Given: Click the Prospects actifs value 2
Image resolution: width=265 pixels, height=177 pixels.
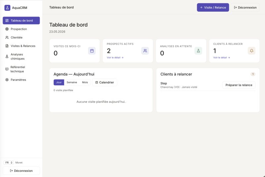Looking at the screenshot, I should tap(109, 51).
